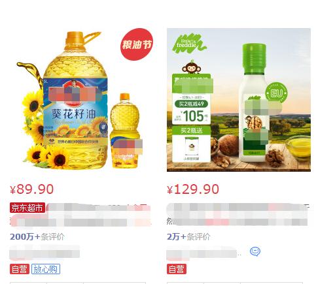Click the little freddie green brand logo
This screenshot has height=284, width=316.
[x=189, y=44]
